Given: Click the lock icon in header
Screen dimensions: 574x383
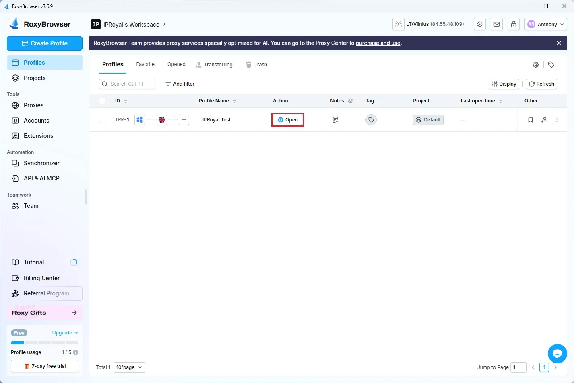Looking at the screenshot, I should (x=514, y=24).
